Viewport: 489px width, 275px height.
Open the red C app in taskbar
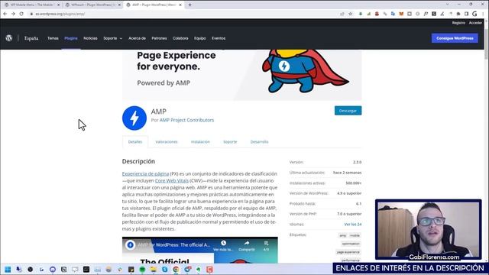tap(209, 270)
